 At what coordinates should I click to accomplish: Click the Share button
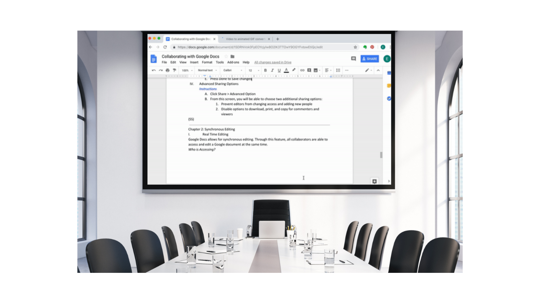[x=369, y=59]
